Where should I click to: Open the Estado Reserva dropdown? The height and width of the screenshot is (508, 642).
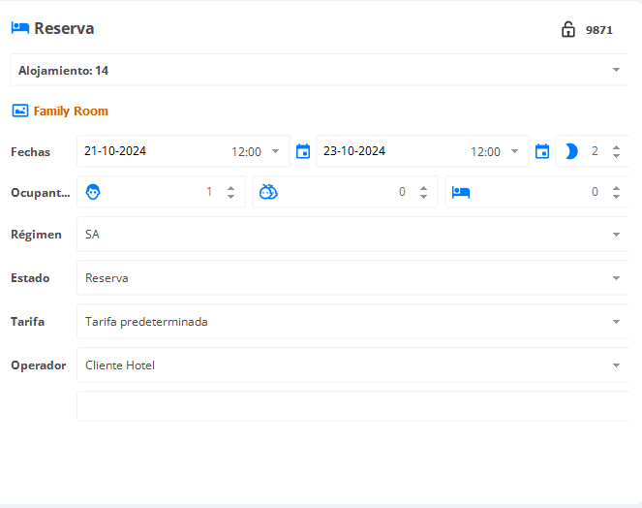pos(352,278)
